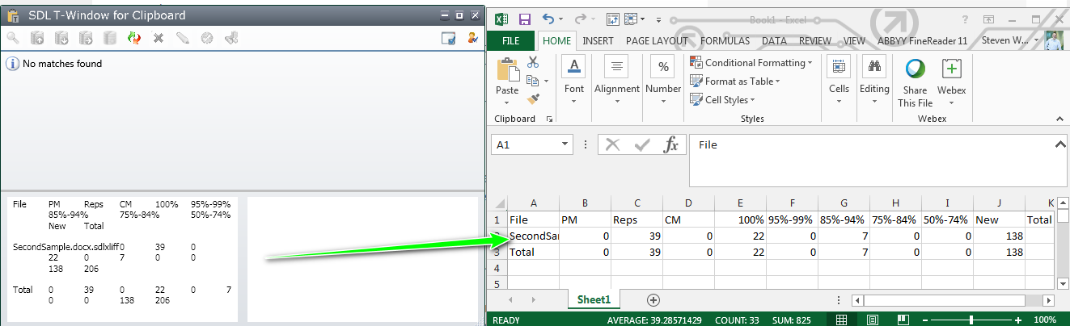The height and width of the screenshot is (326, 1070).
Task: Click the grey X delete icon in T-Window toolbar
Action: [x=159, y=38]
